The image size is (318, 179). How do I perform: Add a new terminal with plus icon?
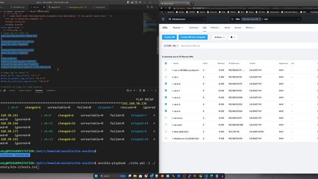point(134,90)
